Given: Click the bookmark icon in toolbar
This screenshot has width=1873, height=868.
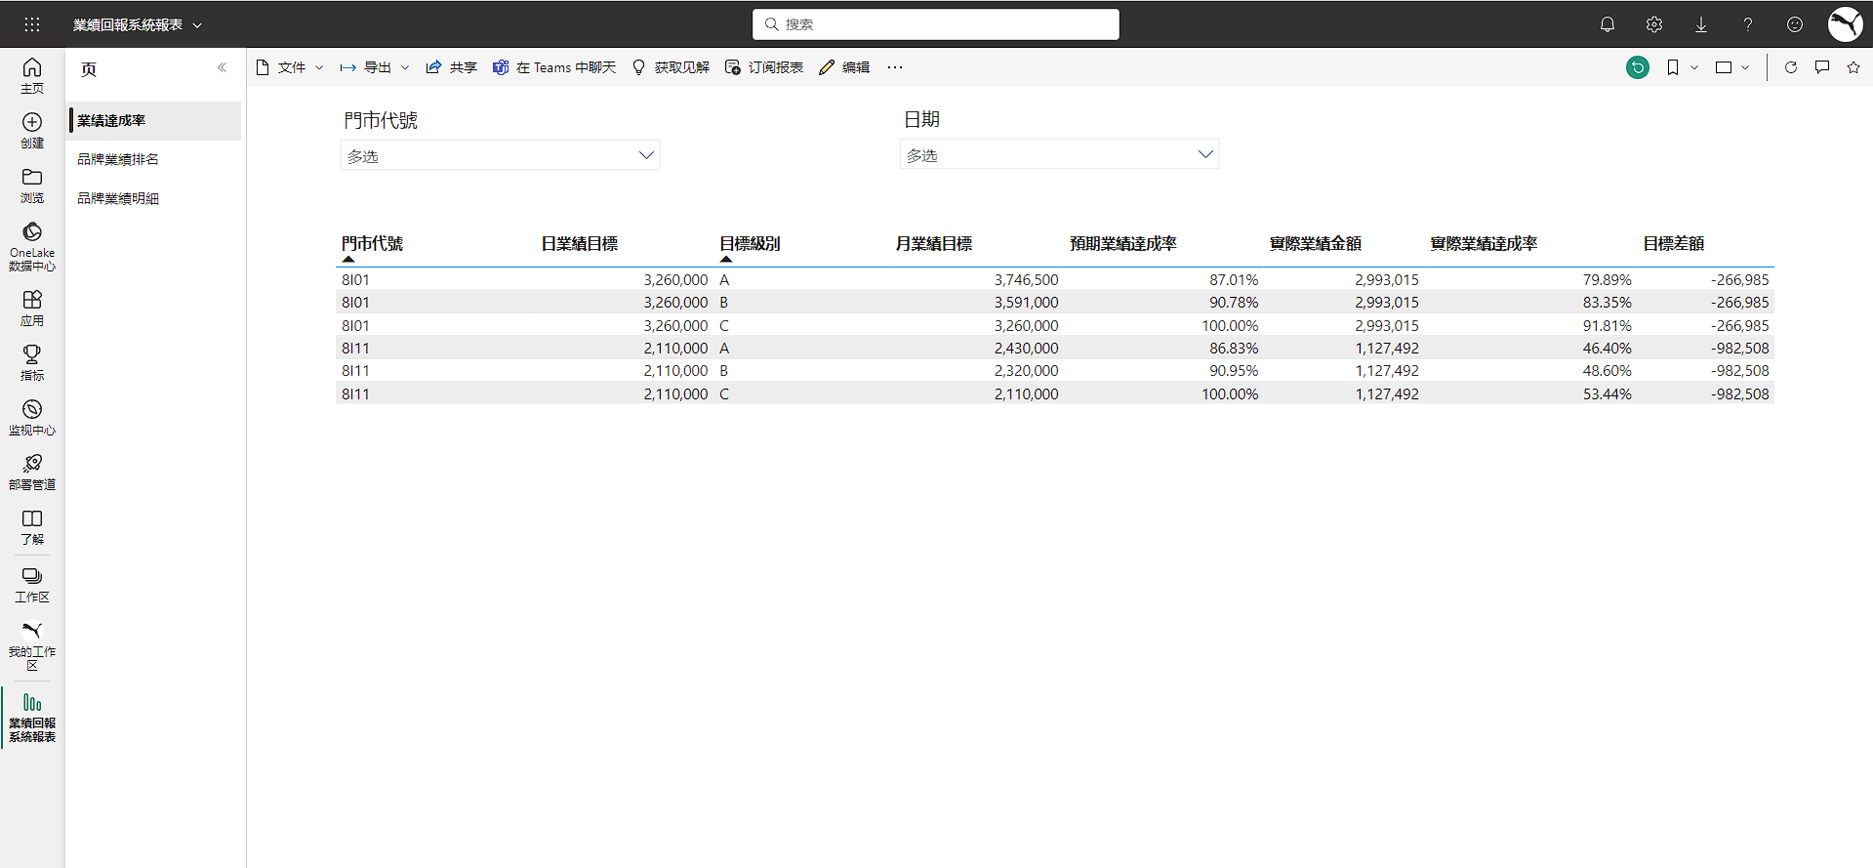Looking at the screenshot, I should 1673,67.
